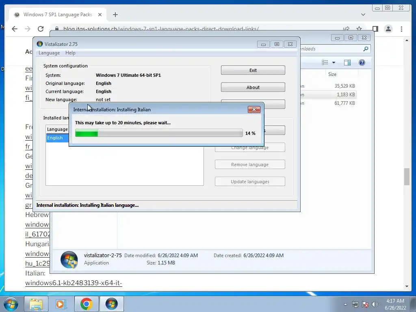This screenshot has height=312, width=416.
Task: Select the file sized 1,183 KB
Action: point(328,94)
